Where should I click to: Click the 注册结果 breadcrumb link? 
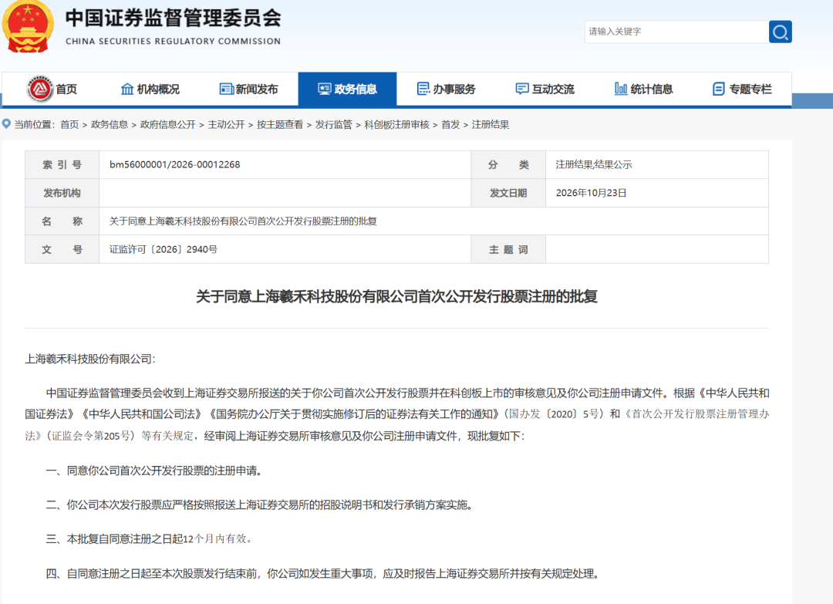(491, 124)
